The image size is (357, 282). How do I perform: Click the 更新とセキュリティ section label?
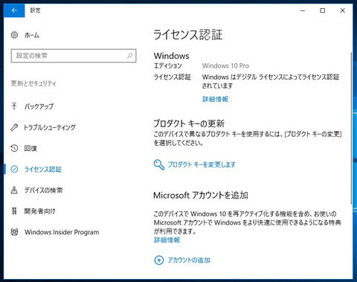(x=33, y=83)
